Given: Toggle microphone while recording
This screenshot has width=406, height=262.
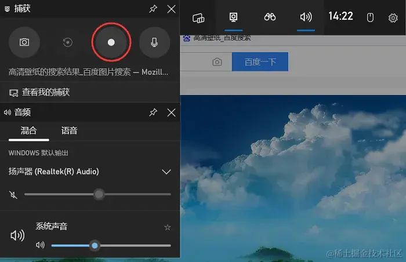Looking at the screenshot, I should (154, 42).
